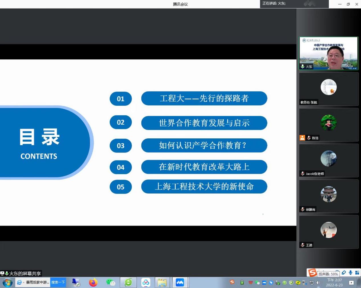Open the Sogou toolbox grid menu
The height and width of the screenshot is (288, 361).
[357, 273]
